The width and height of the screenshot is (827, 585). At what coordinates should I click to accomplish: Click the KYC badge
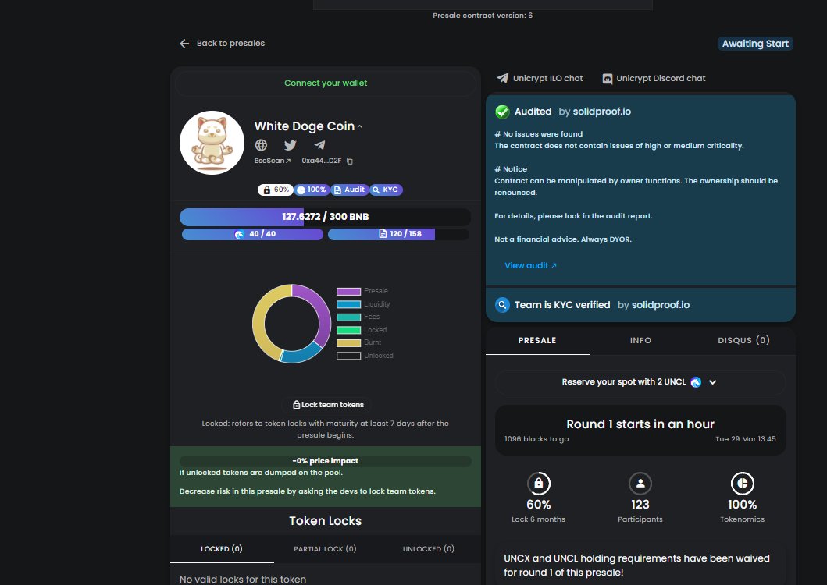tap(386, 190)
